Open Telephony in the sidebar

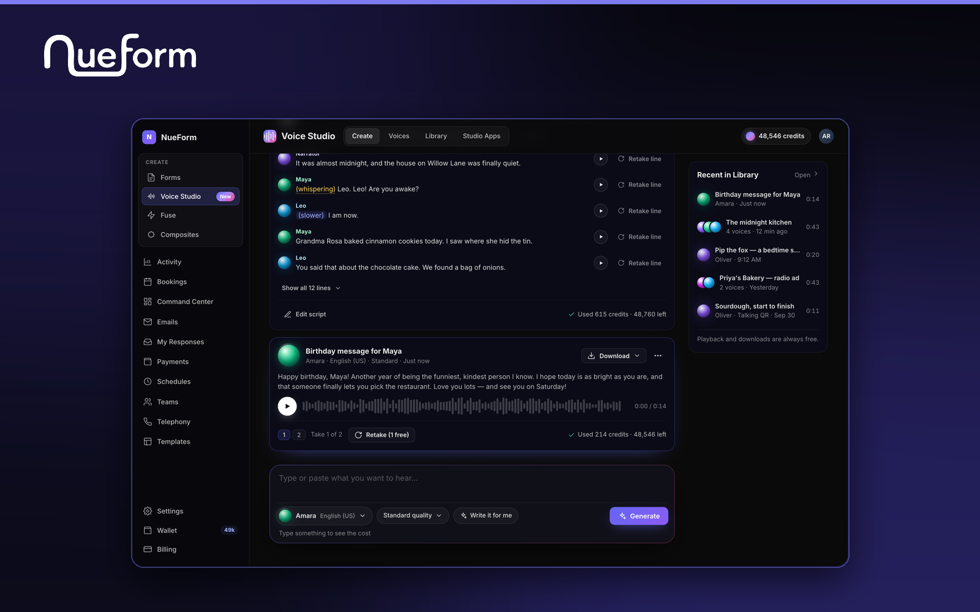190,422
